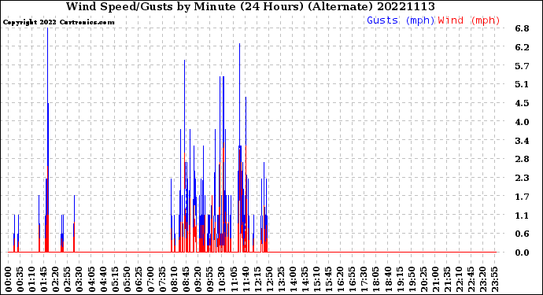Click the 17:30 time label
The width and height of the screenshot is (543, 295).
(x=364, y=279)
